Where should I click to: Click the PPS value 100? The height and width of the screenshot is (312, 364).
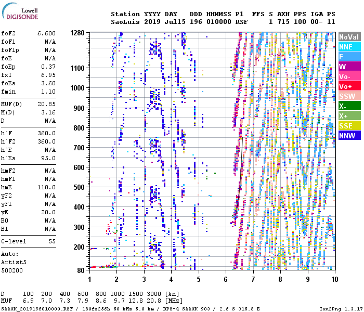[300, 22]
